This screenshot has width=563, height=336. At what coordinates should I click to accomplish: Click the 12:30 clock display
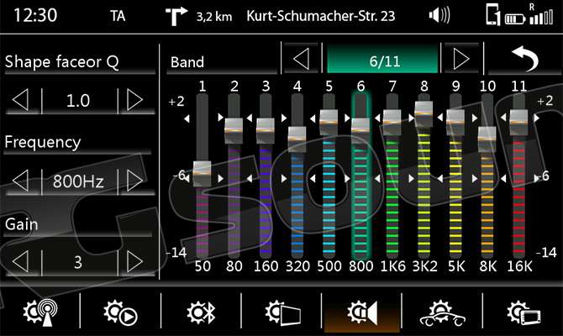click(x=35, y=15)
